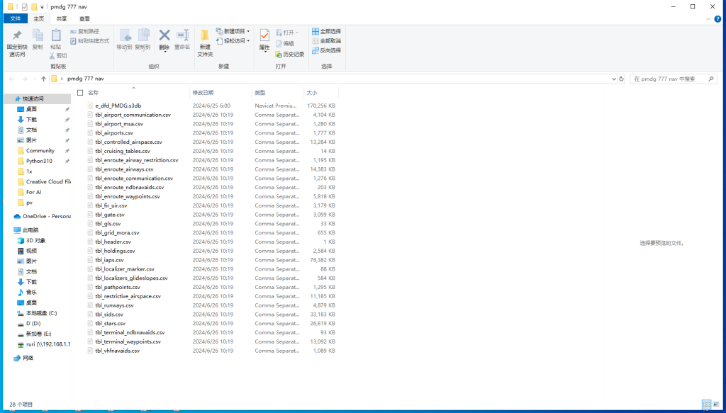Switch to the 共享 ribbon tab
Viewport: 726px width, 413px height.
[62, 19]
